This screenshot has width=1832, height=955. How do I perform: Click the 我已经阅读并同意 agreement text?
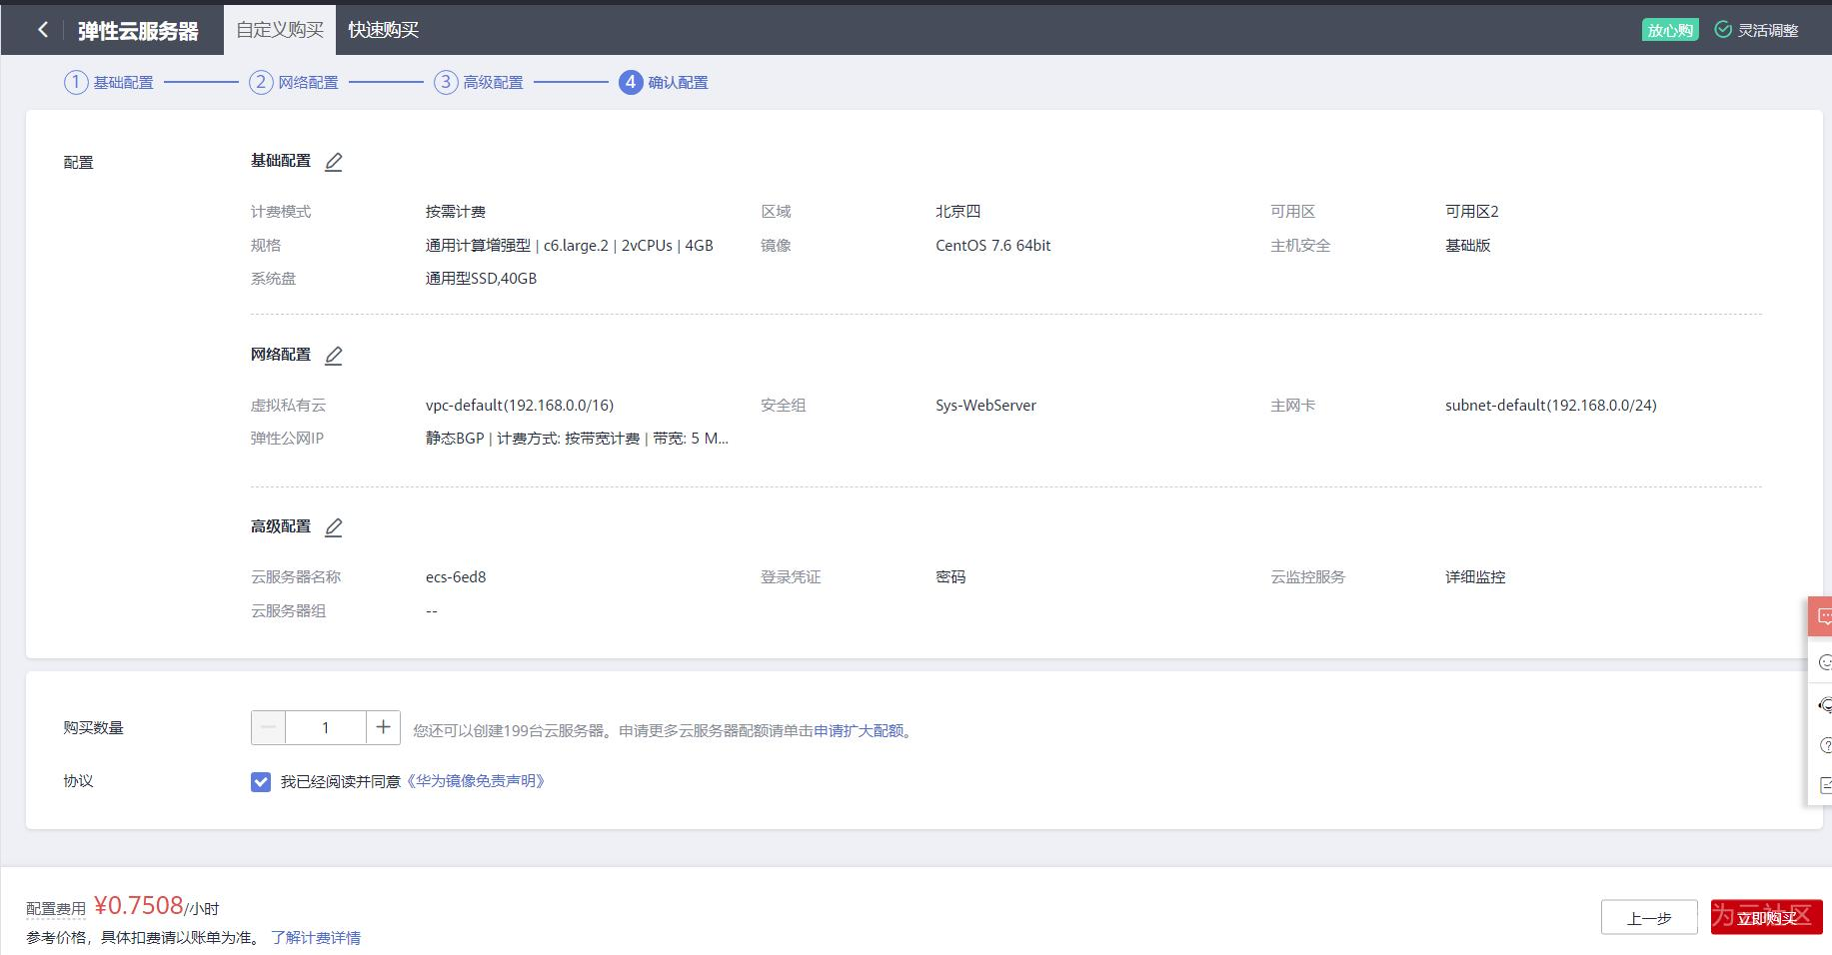click(341, 782)
